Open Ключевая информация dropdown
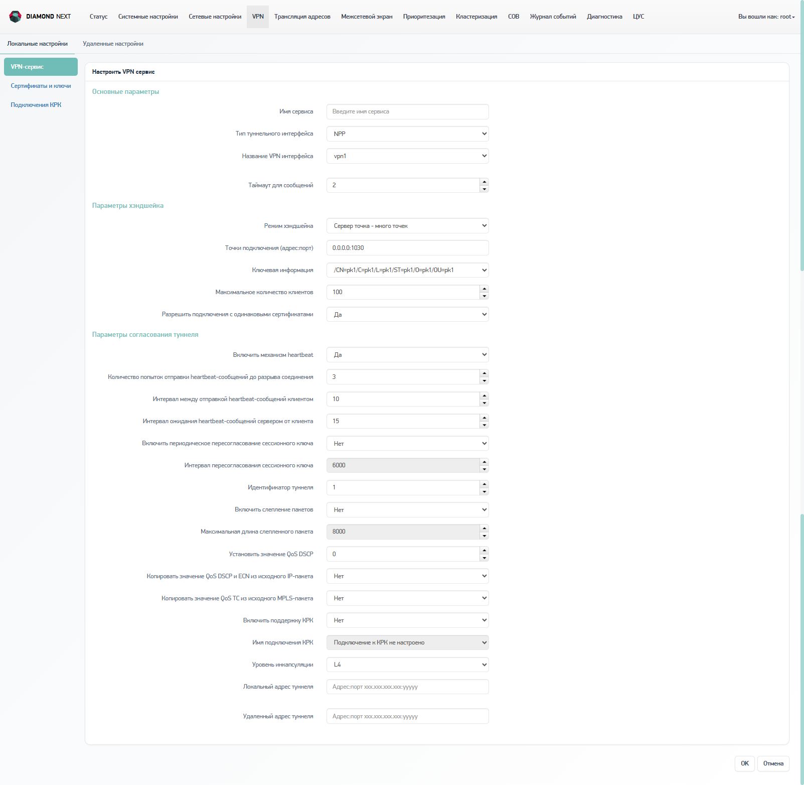The image size is (804, 785). click(x=407, y=270)
